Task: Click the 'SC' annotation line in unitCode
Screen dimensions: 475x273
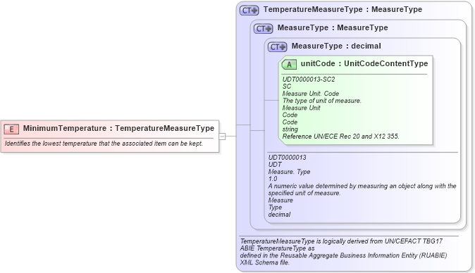Action: [x=287, y=87]
